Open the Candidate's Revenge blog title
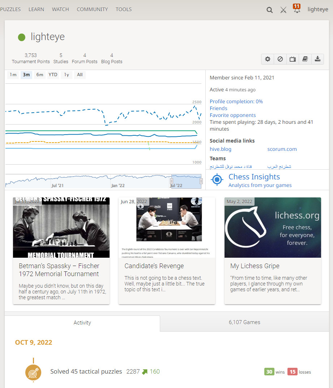 pyautogui.click(x=154, y=266)
